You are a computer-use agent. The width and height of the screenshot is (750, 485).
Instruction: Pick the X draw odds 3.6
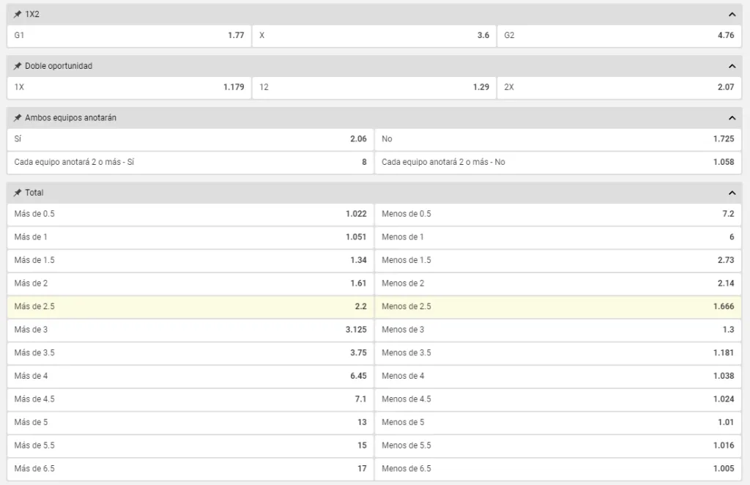click(374, 35)
